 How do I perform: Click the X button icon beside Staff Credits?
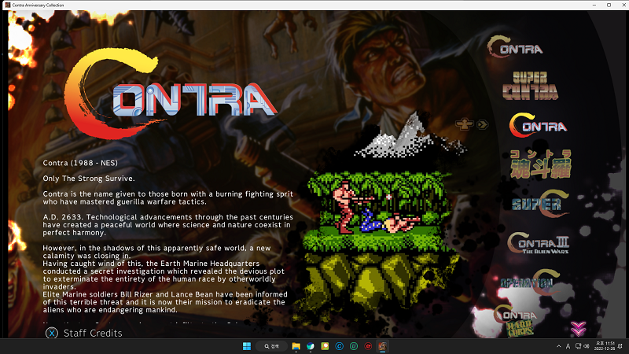(x=52, y=333)
